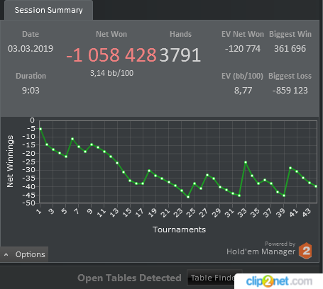The image size is (323, 289).
Task: Click the 3,14 bb/100 rate text
Action: tap(111, 73)
